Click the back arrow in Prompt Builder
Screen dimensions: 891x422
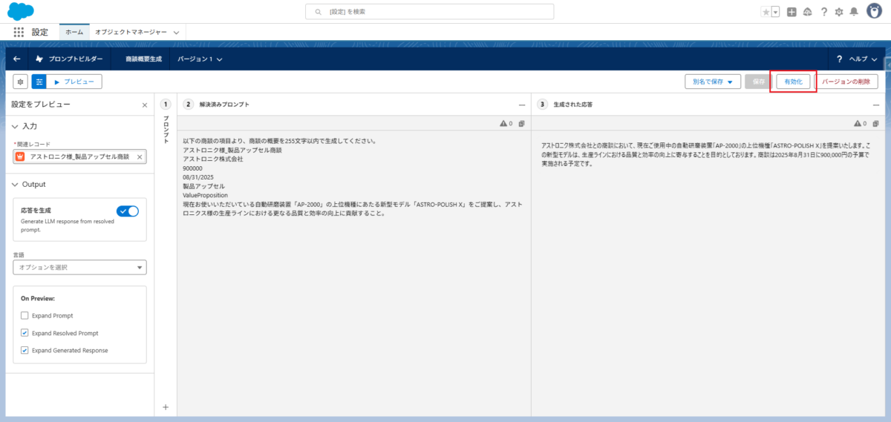(17, 59)
